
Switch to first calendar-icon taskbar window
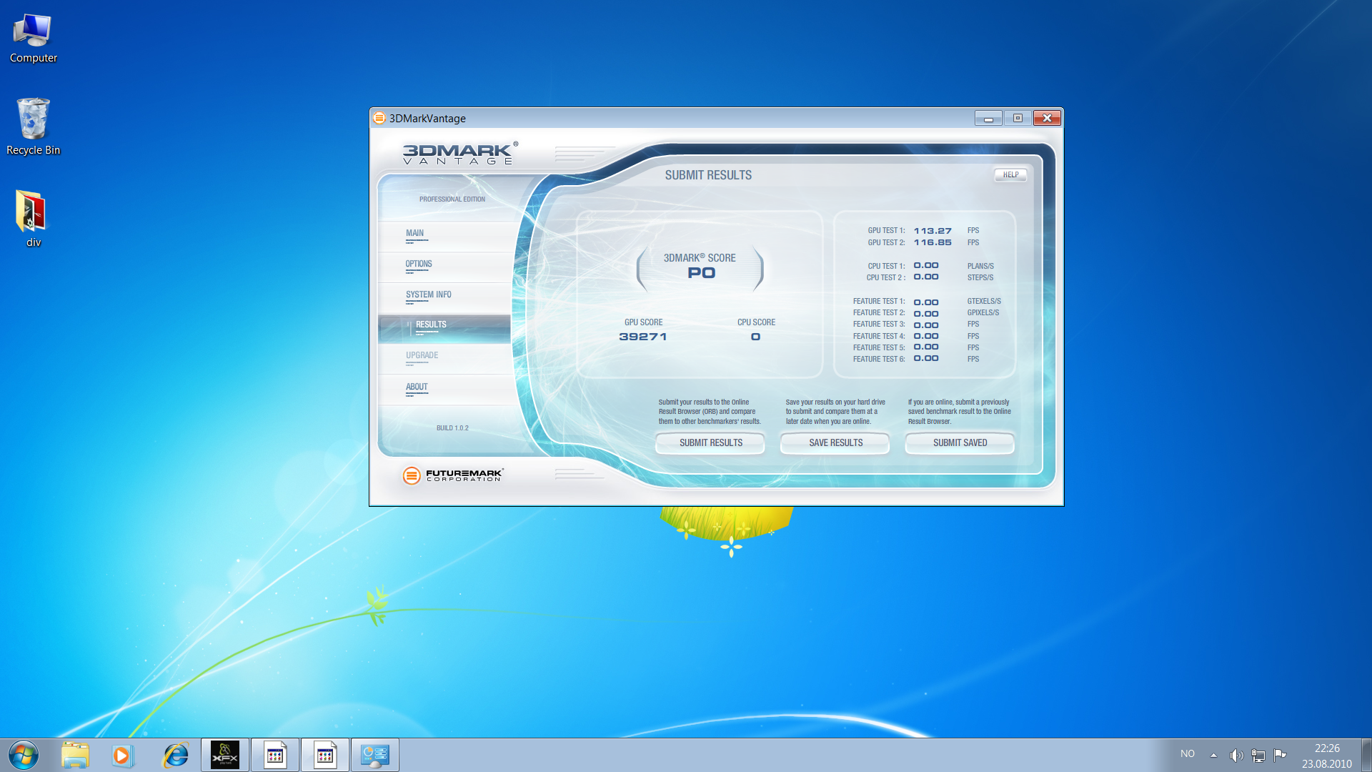tap(275, 755)
